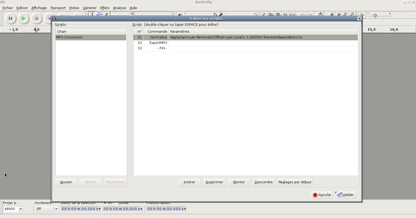The image size is (416, 218).
Task: Open the Analyse menu
Action: pyautogui.click(x=119, y=8)
